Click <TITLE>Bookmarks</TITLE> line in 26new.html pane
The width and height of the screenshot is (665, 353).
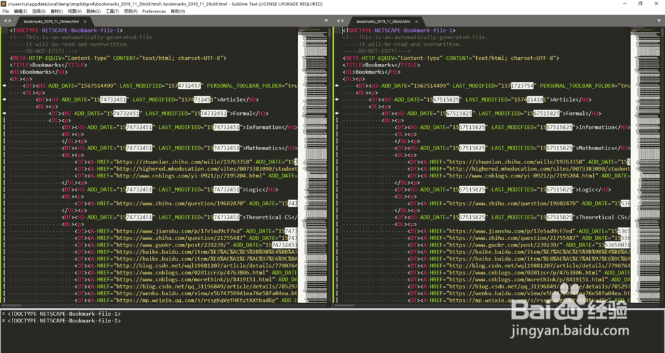49,65
